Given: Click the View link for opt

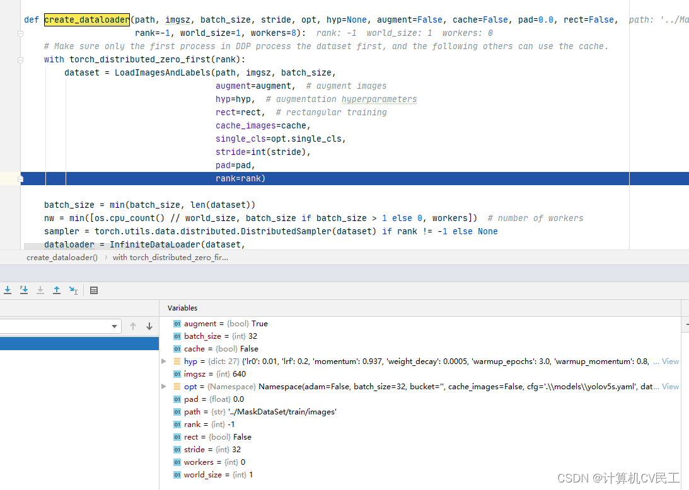Looking at the screenshot, I should coord(671,386).
